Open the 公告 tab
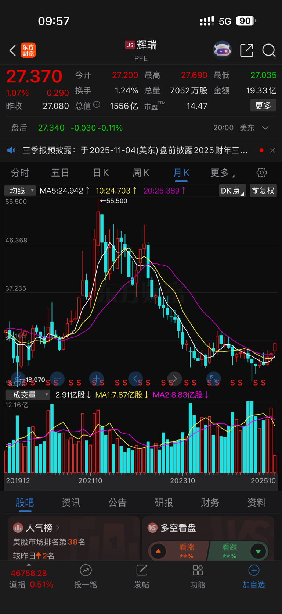282x614 pixels. (x=117, y=503)
